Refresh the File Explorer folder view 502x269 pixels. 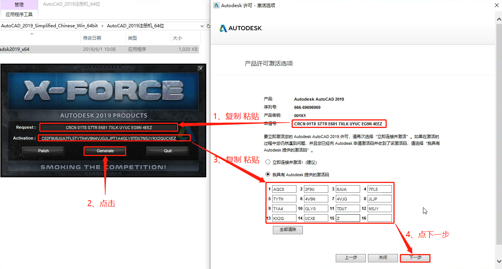[x=208, y=26]
